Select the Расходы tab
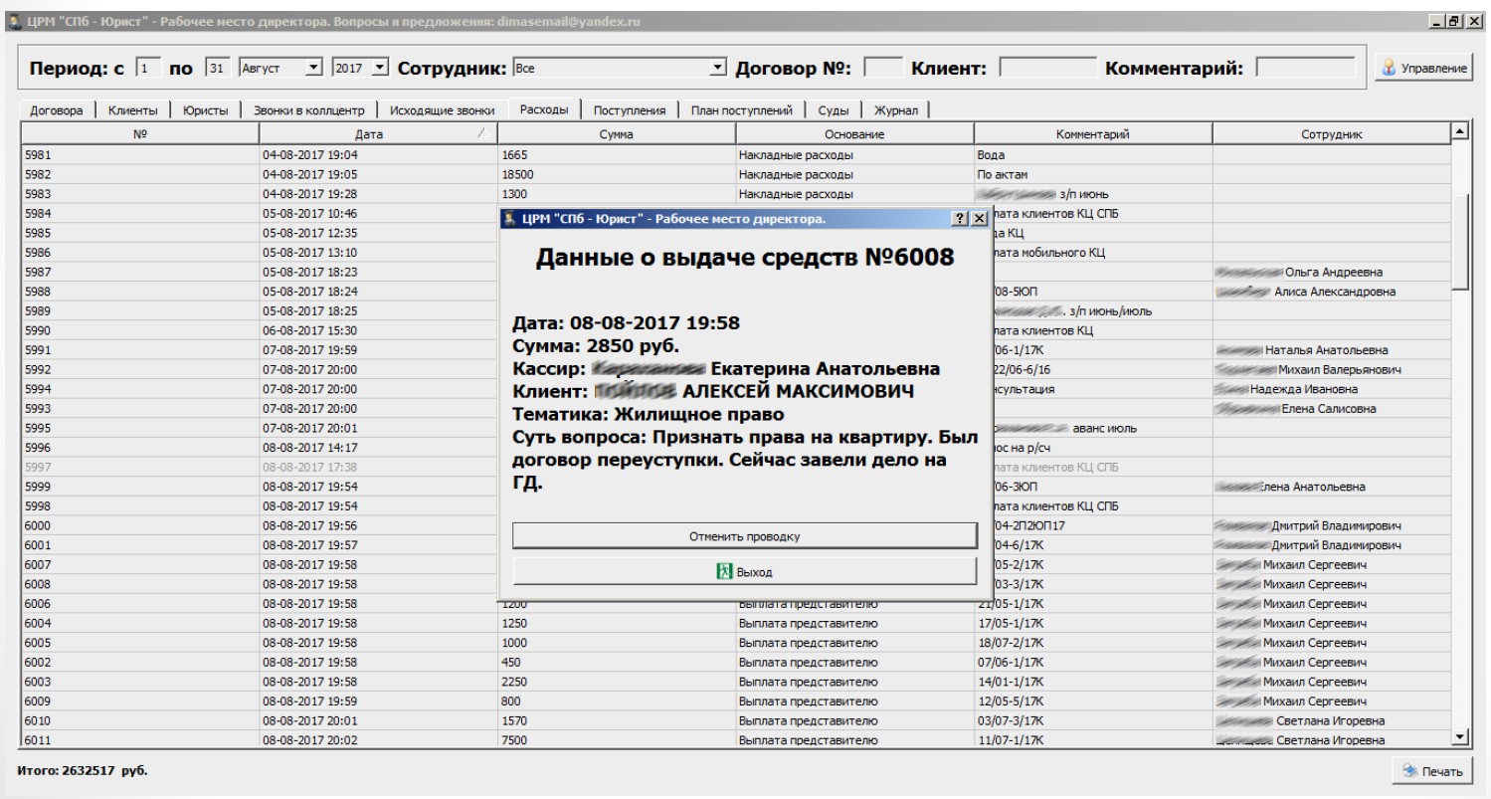 [544, 110]
